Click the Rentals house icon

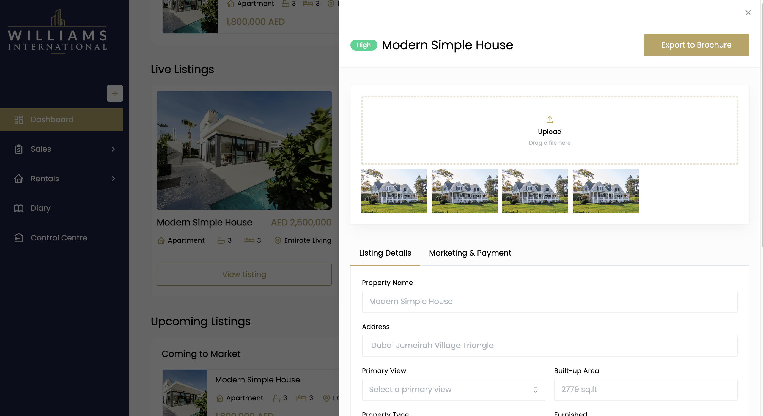(x=19, y=179)
